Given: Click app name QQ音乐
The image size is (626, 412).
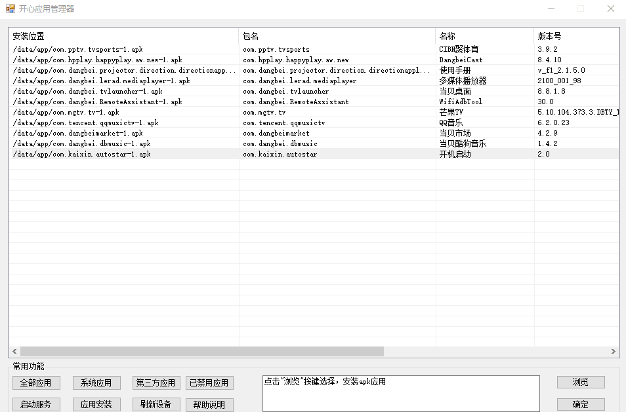Looking at the screenshot, I should click(x=451, y=122).
